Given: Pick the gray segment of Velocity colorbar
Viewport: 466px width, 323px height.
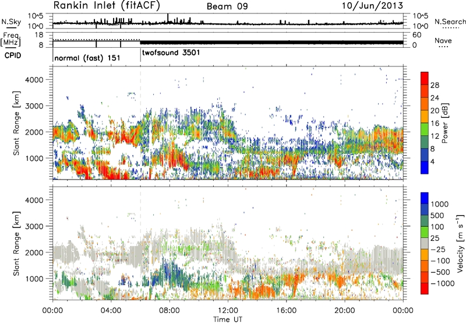Looking at the screenshot, I should 425,244.
